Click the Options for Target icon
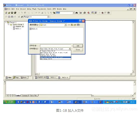 click(22, 17)
